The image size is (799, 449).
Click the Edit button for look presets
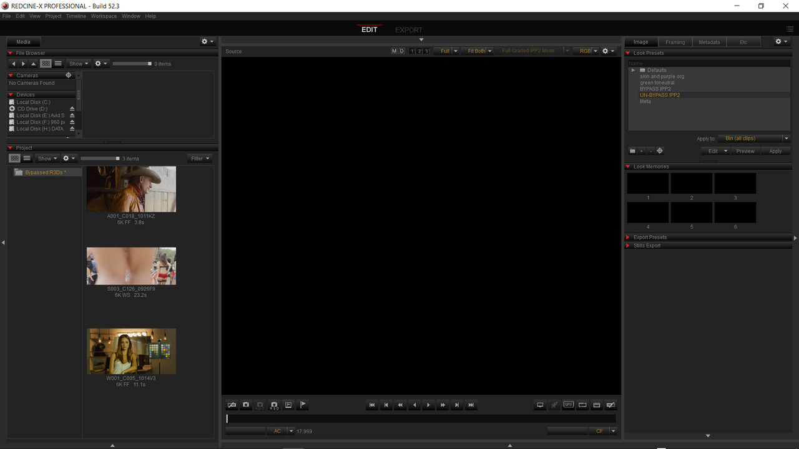click(x=715, y=151)
